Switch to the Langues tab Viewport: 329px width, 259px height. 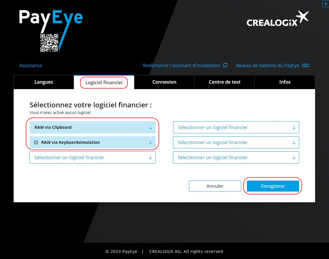[43, 82]
